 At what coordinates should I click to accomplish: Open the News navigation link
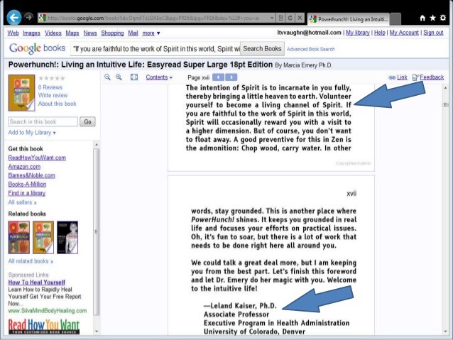click(90, 33)
